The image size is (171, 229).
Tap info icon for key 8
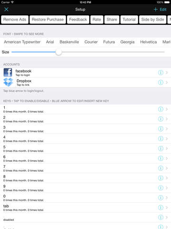(161, 178)
